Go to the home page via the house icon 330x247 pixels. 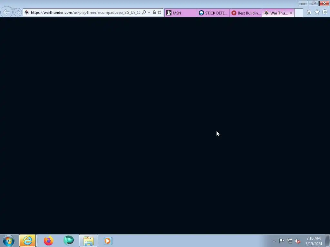(309, 13)
